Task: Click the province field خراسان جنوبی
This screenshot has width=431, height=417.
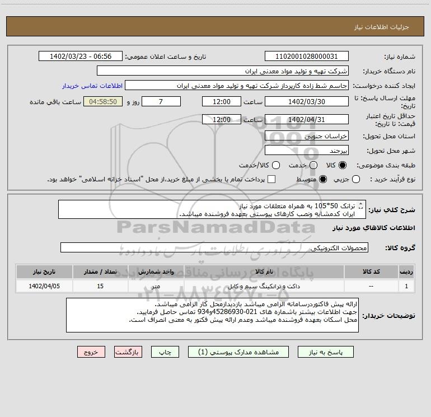Action: pyautogui.click(x=307, y=135)
